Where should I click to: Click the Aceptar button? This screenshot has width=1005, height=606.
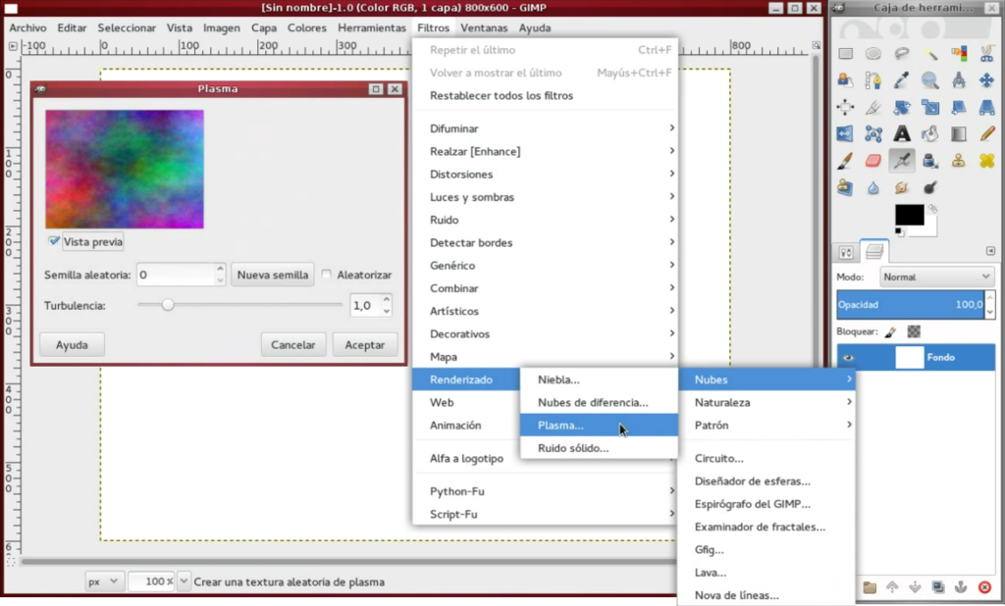click(365, 344)
